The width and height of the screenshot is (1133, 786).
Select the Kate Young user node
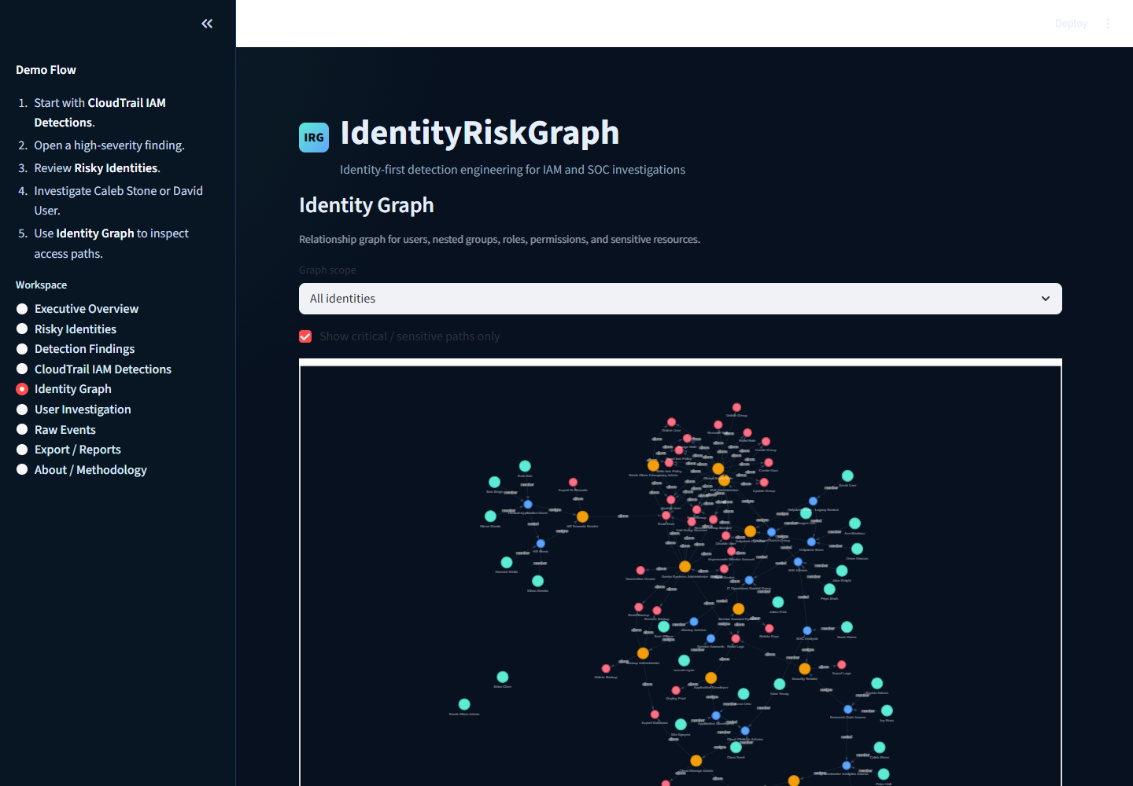coord(779,684)
